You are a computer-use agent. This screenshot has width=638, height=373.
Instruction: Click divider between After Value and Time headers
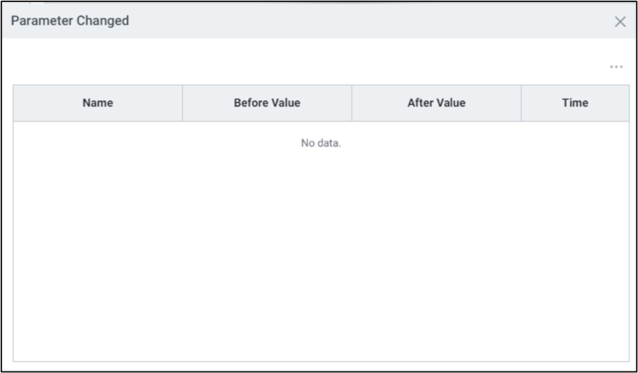pyautogui.click(x=521, y=103)
